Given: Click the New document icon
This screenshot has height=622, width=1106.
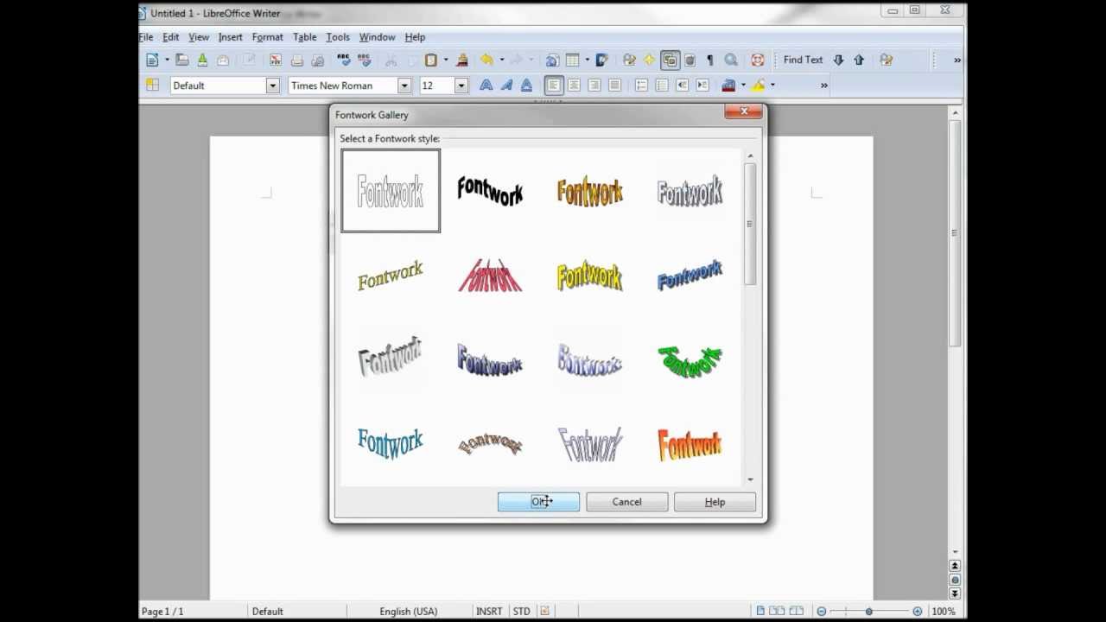Looking at the screenshot, I should click(153, 60).
